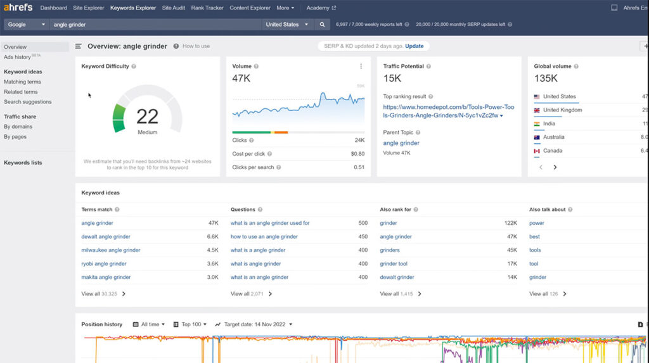Open the United States country dropdown
This screenshot has height=363, width=649.
click(287, 25)
